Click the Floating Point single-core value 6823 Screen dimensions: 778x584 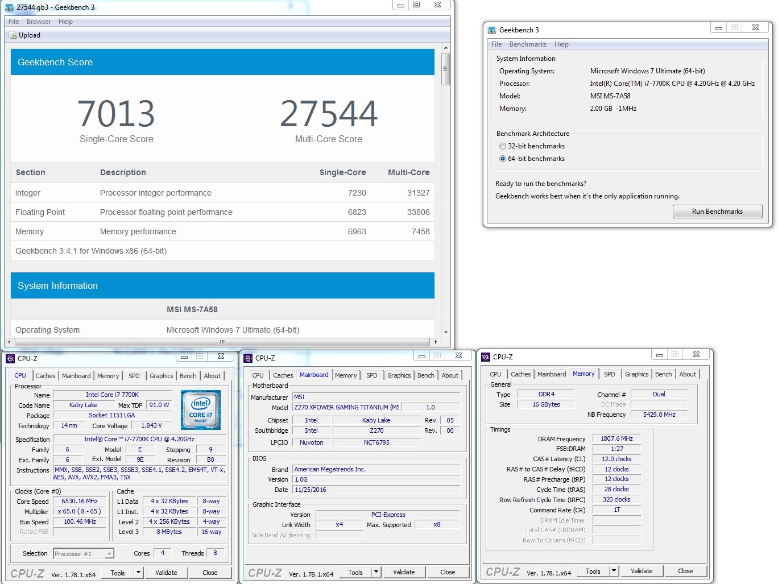click(x=357, y=212)
